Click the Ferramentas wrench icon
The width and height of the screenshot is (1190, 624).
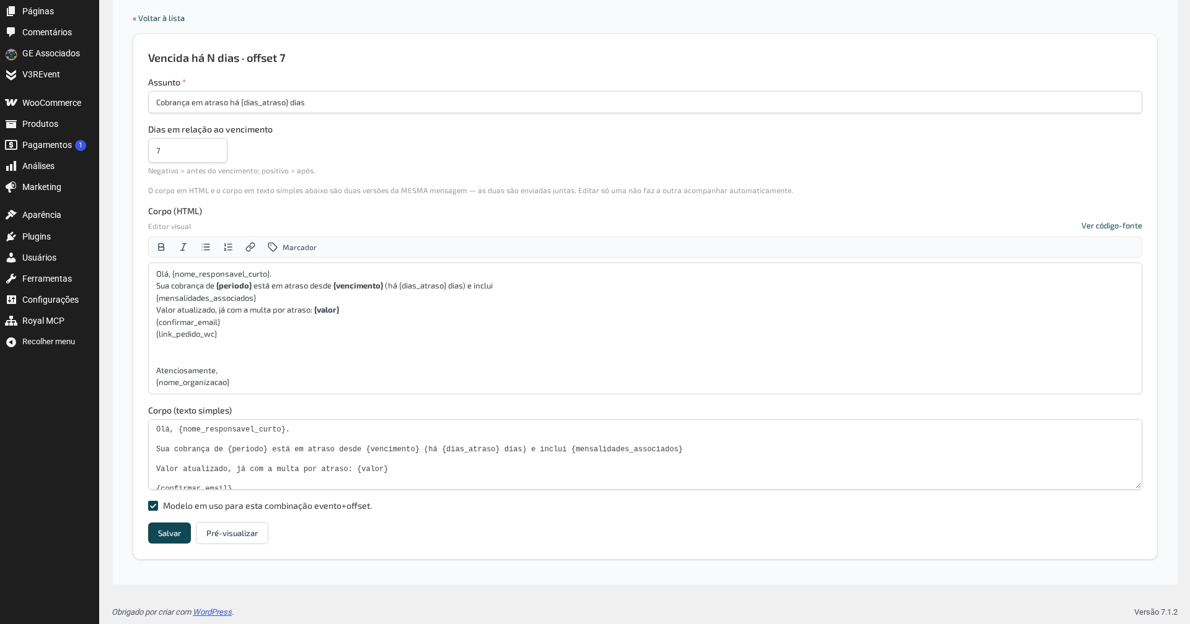(x=11, y=279)
